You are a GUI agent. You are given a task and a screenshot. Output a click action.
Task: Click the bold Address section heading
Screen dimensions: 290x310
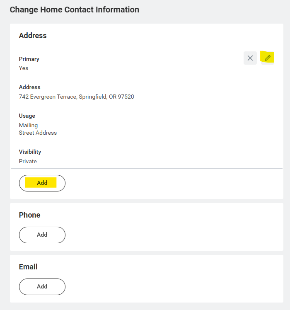tap(33, 36)
